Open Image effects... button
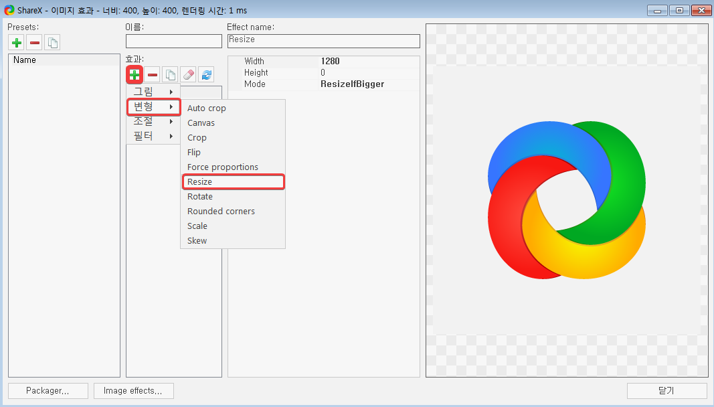The image size is (714, 407). [133, 390]
